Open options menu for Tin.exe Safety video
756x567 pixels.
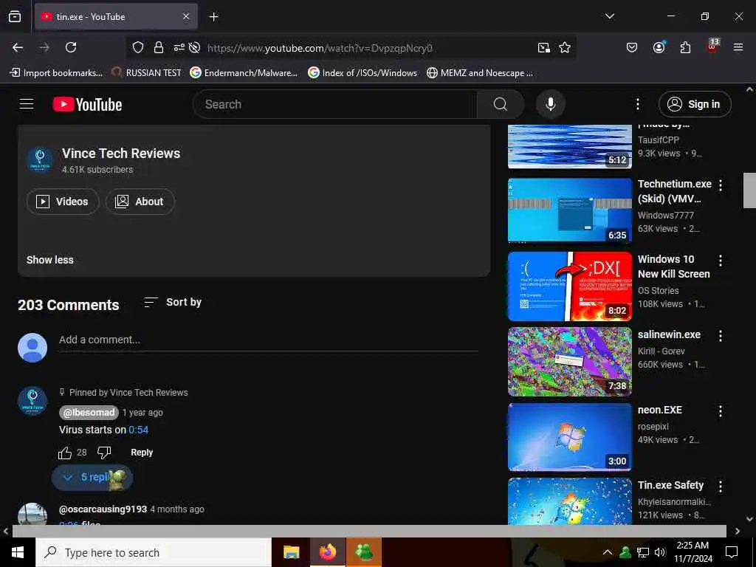click(721, 487)
